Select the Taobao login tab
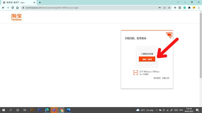The image size is (202, 113). pos(19,3)
